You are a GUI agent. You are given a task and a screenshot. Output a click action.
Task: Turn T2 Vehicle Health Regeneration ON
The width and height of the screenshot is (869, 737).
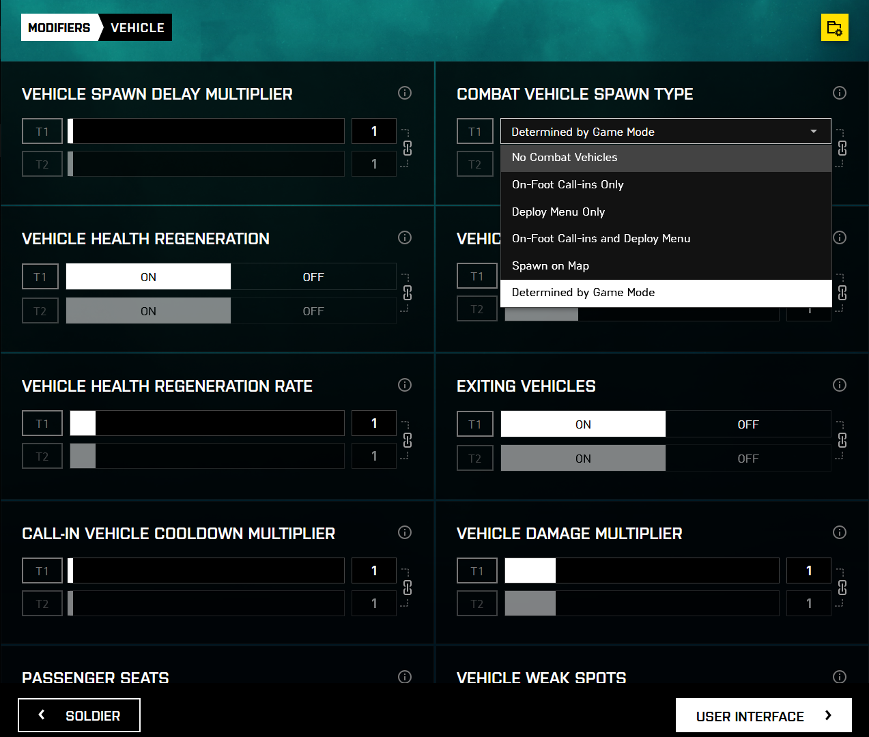(148, 311)
